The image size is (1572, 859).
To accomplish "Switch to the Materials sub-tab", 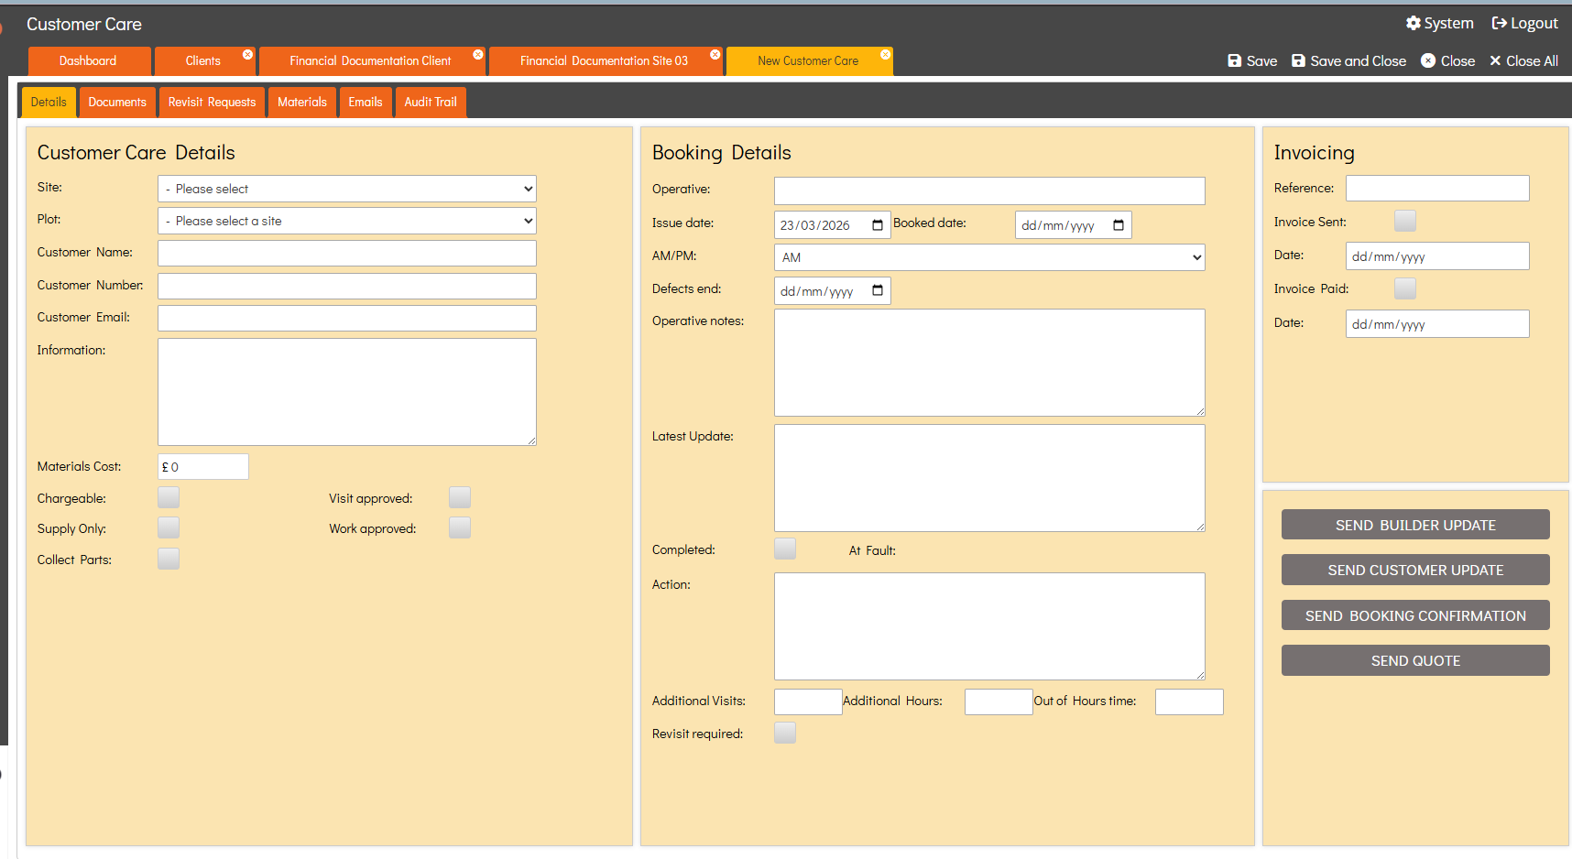I will [x=302, y=103].
